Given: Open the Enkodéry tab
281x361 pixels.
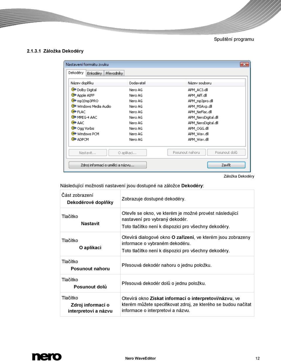Looking at the screenshot, I should tap(95, 73).
